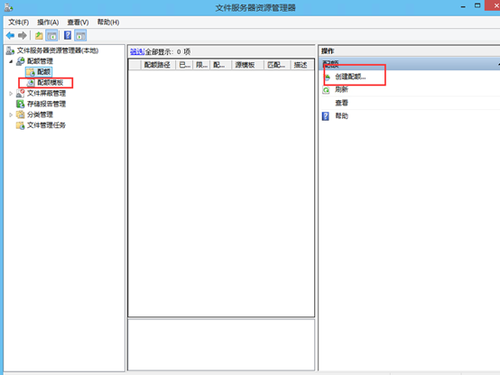
Task: Toggle the show/hide console tree icon
Action: point(51,35)
